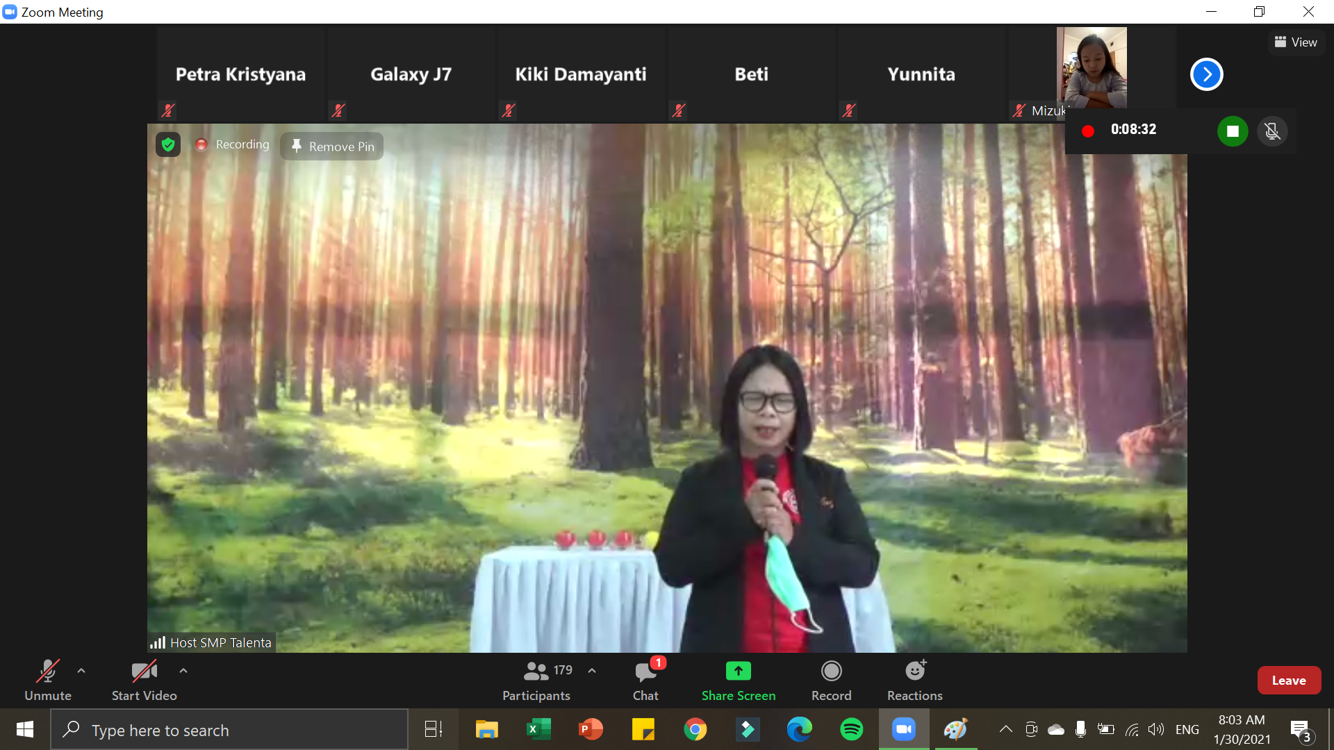This screenshot has width=1334, height=750.
Task: Expand video options arrow next to Start Video
Action: [x=183, y=671]
